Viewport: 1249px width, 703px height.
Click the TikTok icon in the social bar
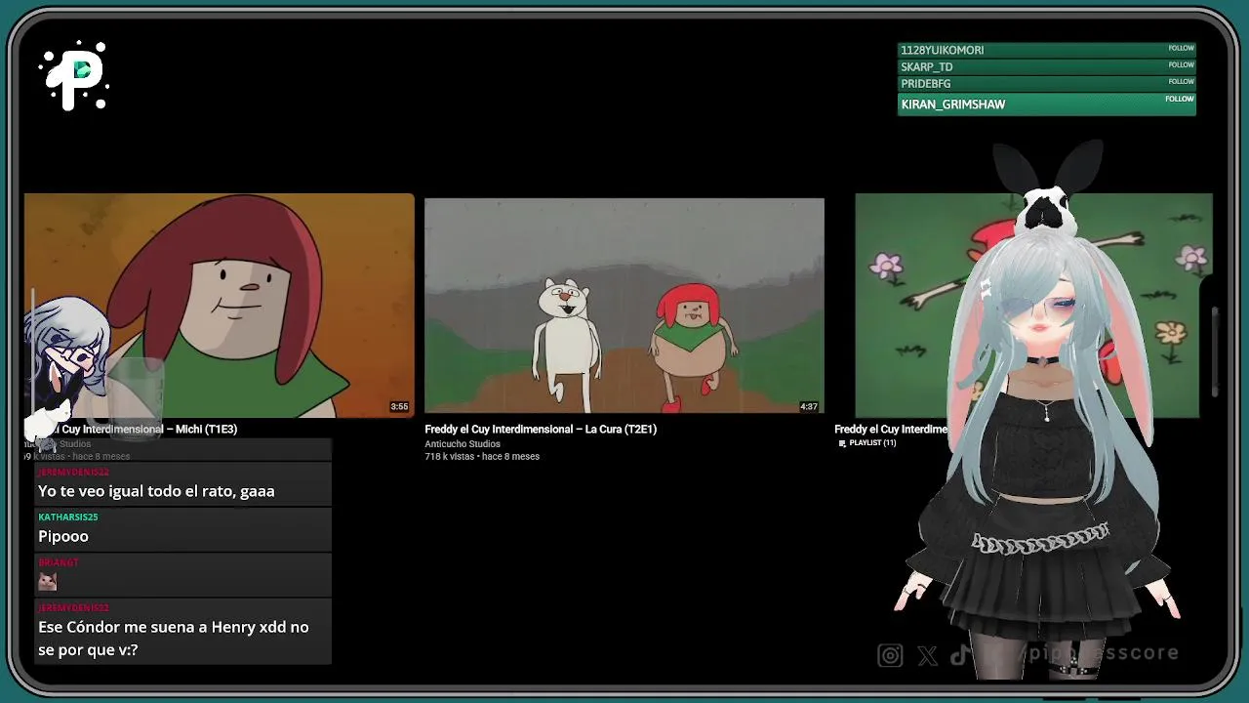pyautogui.click(x=960, y=654)
